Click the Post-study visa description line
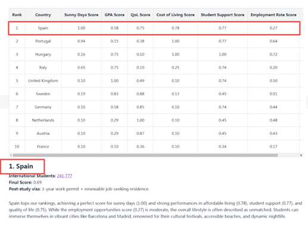308x229 pixels. pyautogui.click(x=79, y=189)
